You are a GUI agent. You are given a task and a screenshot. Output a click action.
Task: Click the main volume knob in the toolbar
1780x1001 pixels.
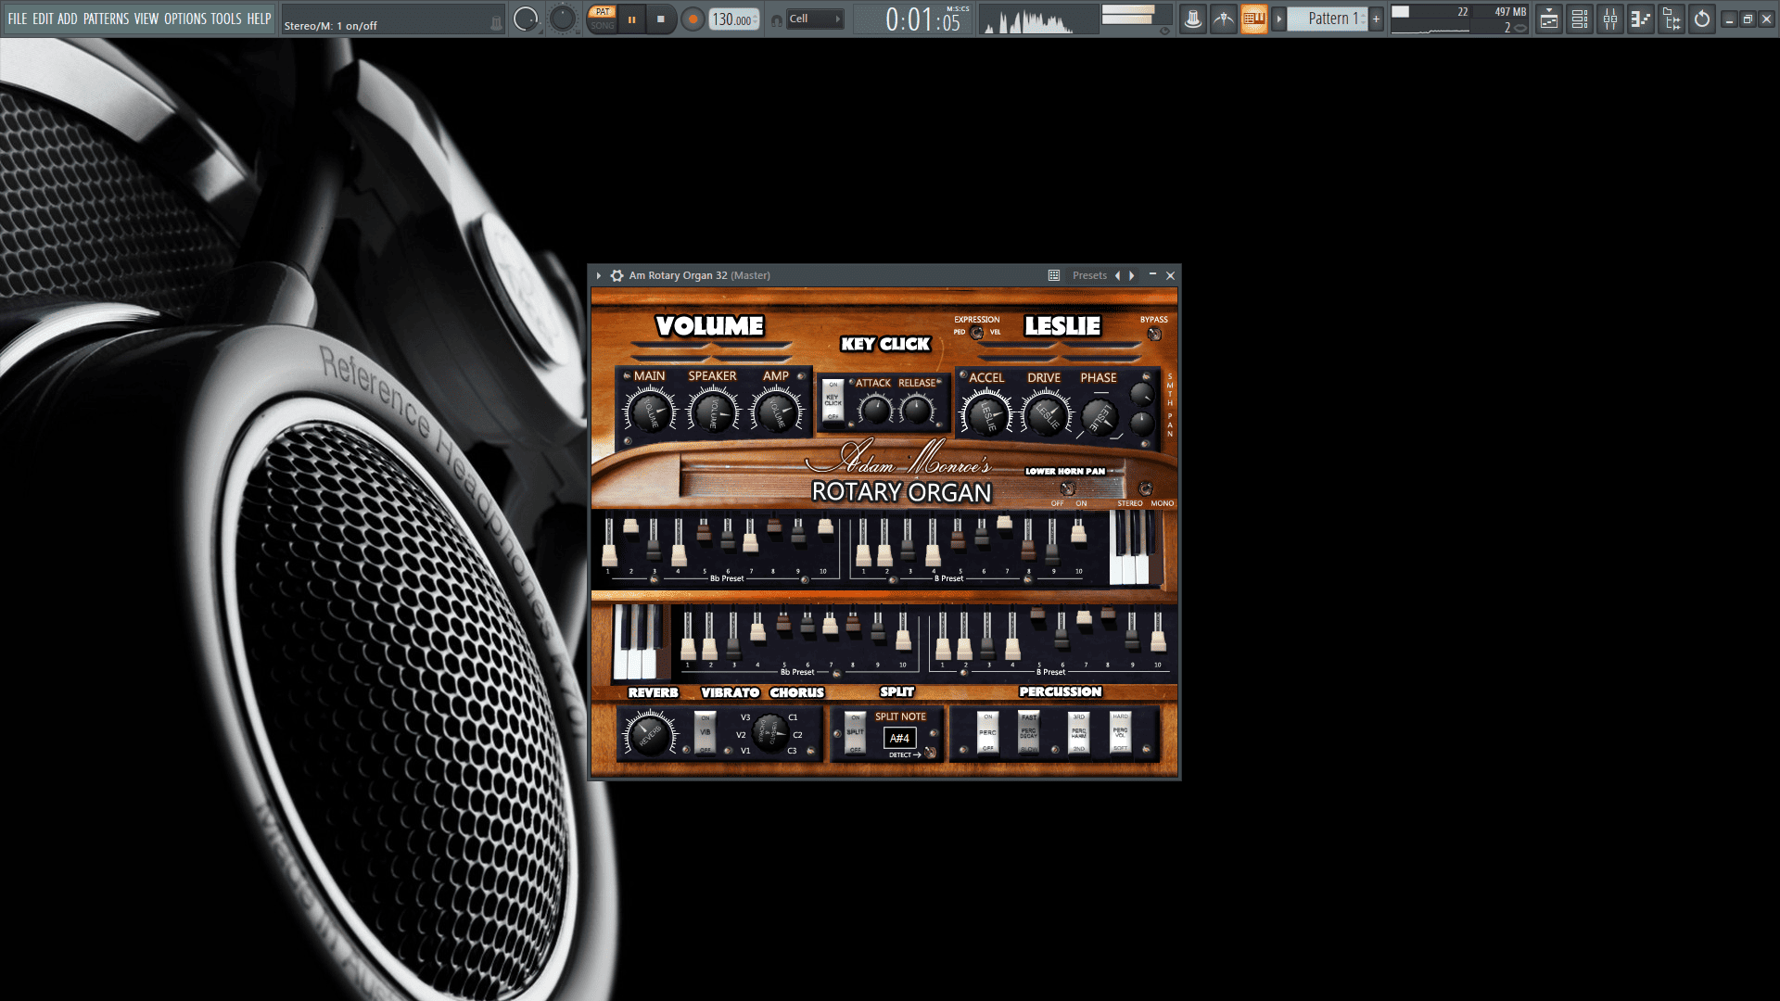526,19
